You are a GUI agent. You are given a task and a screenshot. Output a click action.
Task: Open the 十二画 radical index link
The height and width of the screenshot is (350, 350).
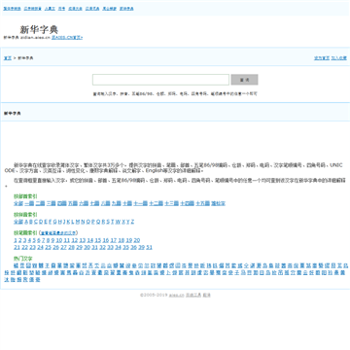click(x=157, y=203)
